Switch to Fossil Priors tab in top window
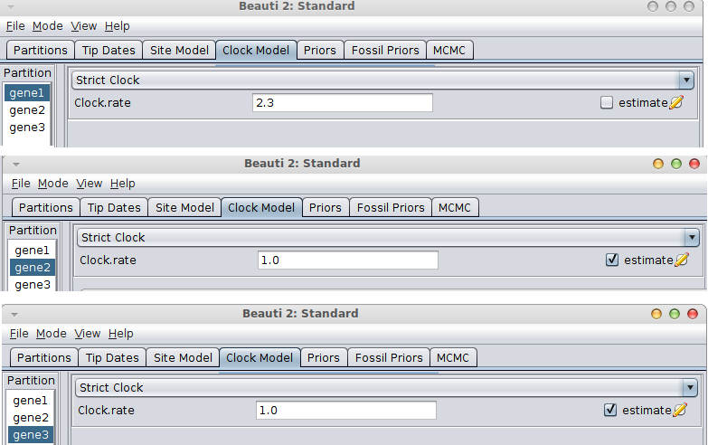Image resolution: width=708 pixels, height=445 pixels. click(385, 50)
